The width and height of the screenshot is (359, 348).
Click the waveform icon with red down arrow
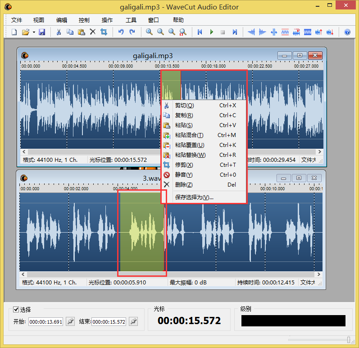coord(330,32)
